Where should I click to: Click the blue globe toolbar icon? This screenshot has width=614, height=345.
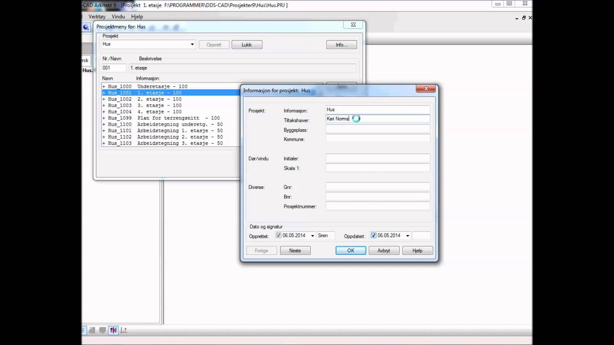coord(86,27)
